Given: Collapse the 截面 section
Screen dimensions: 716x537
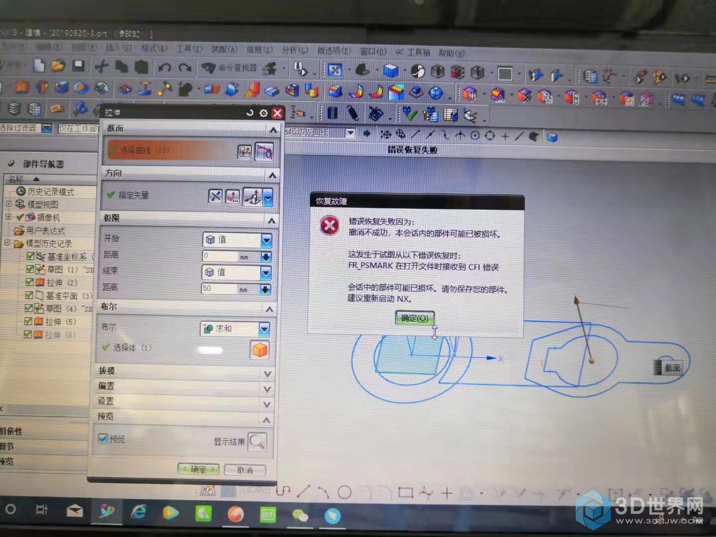Looking at the screenshot, I should (x=273, y=130).
